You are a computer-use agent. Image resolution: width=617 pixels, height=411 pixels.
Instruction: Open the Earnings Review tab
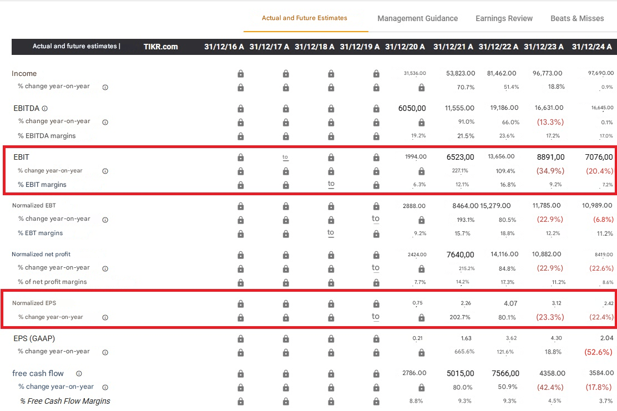click(x=504, y=18)
